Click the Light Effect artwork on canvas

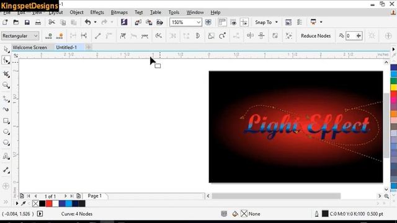coord(306,126)
